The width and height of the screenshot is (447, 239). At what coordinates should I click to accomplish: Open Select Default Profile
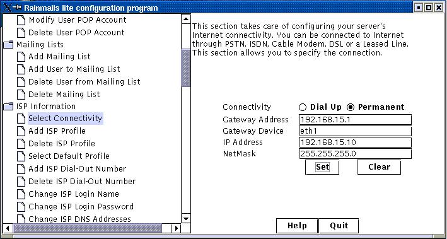(x=69, y=156)
